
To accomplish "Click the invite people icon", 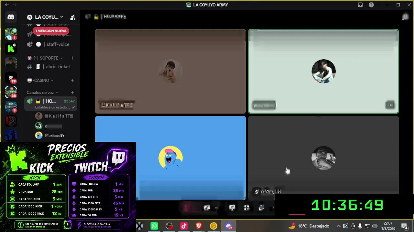I will [73, 17].
